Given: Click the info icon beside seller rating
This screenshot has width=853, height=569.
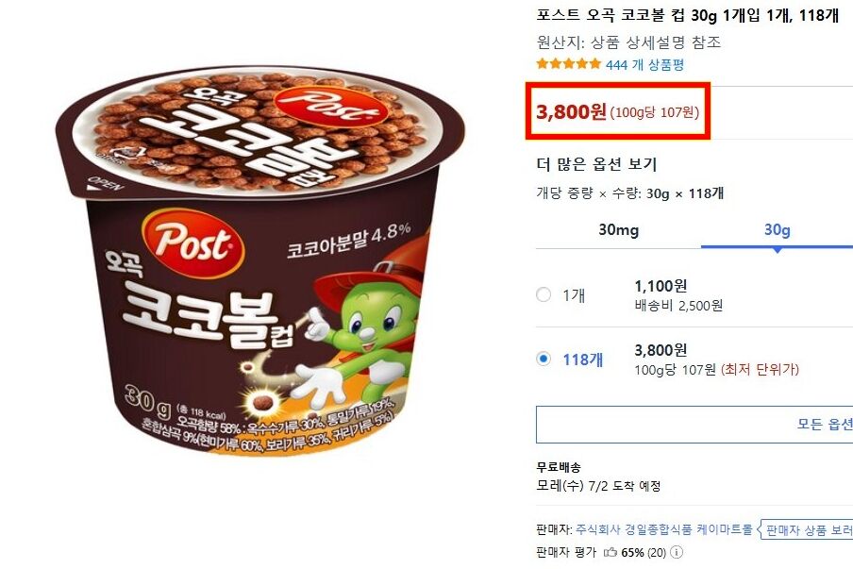Looking at the screenshot, I should pos(677,553).
